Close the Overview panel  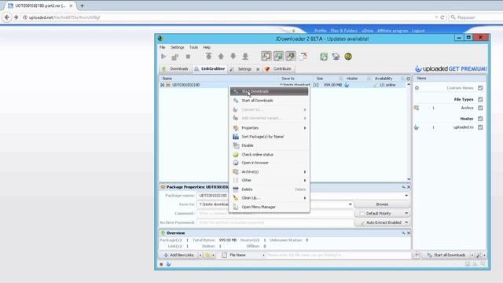(x=409, y=233)
